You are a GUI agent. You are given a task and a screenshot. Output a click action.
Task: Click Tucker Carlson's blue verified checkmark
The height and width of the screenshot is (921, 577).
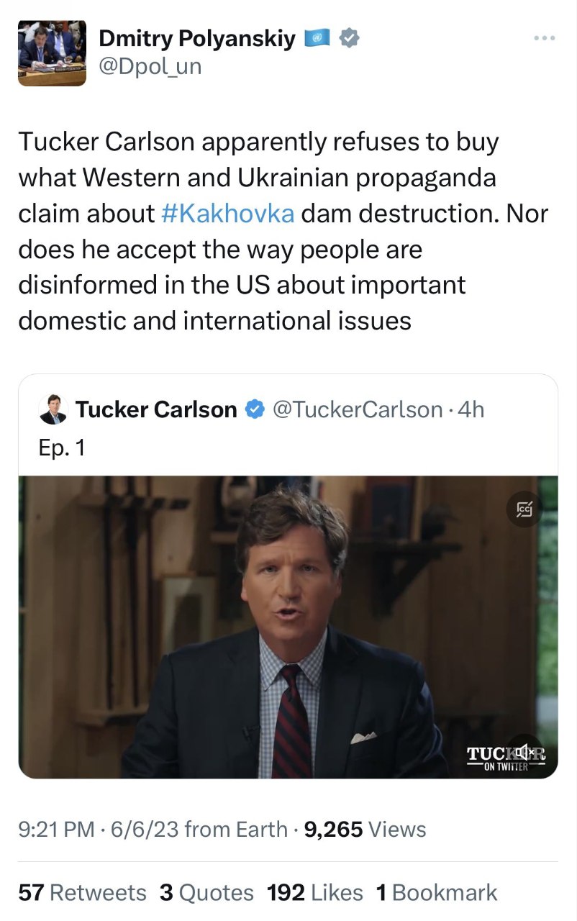254,409
